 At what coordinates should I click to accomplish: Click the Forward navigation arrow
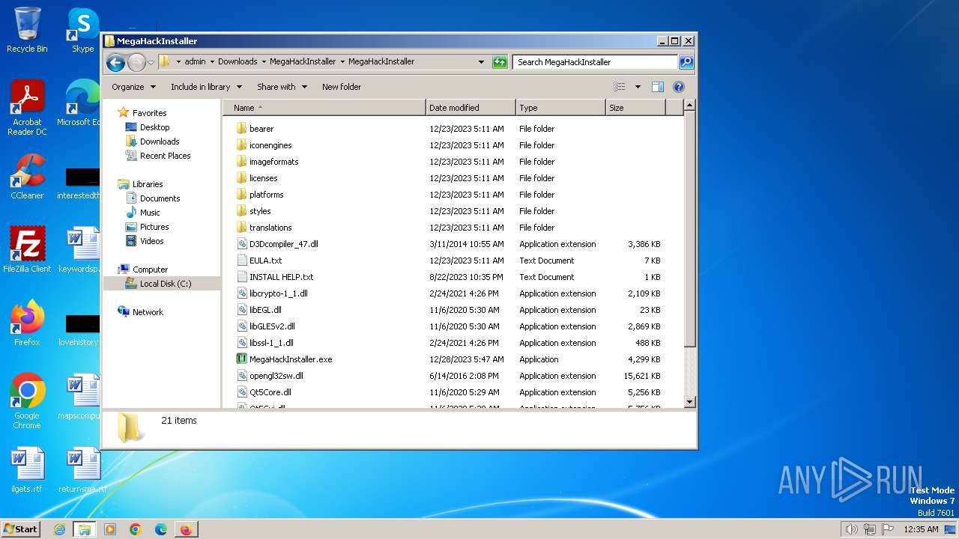tap(136, 62)
